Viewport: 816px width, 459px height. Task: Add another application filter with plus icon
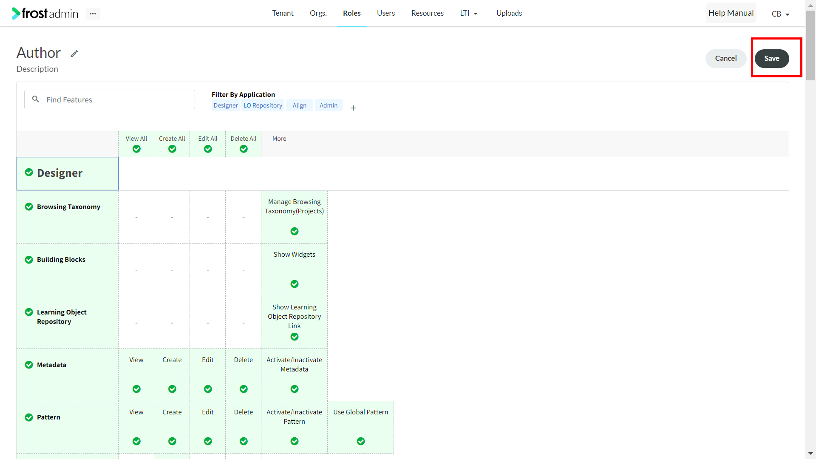[x=353, y=108]
